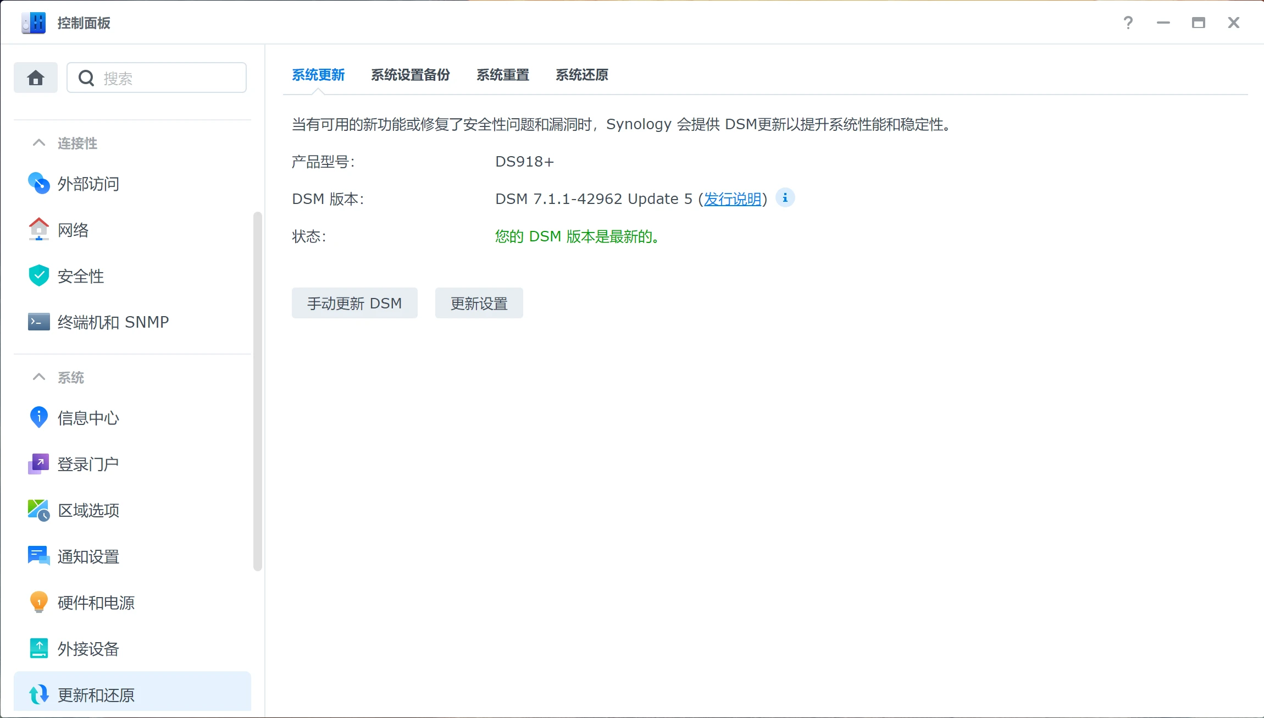
Task: Select the 信息中心 sidebar label
Action: point(88,418)
